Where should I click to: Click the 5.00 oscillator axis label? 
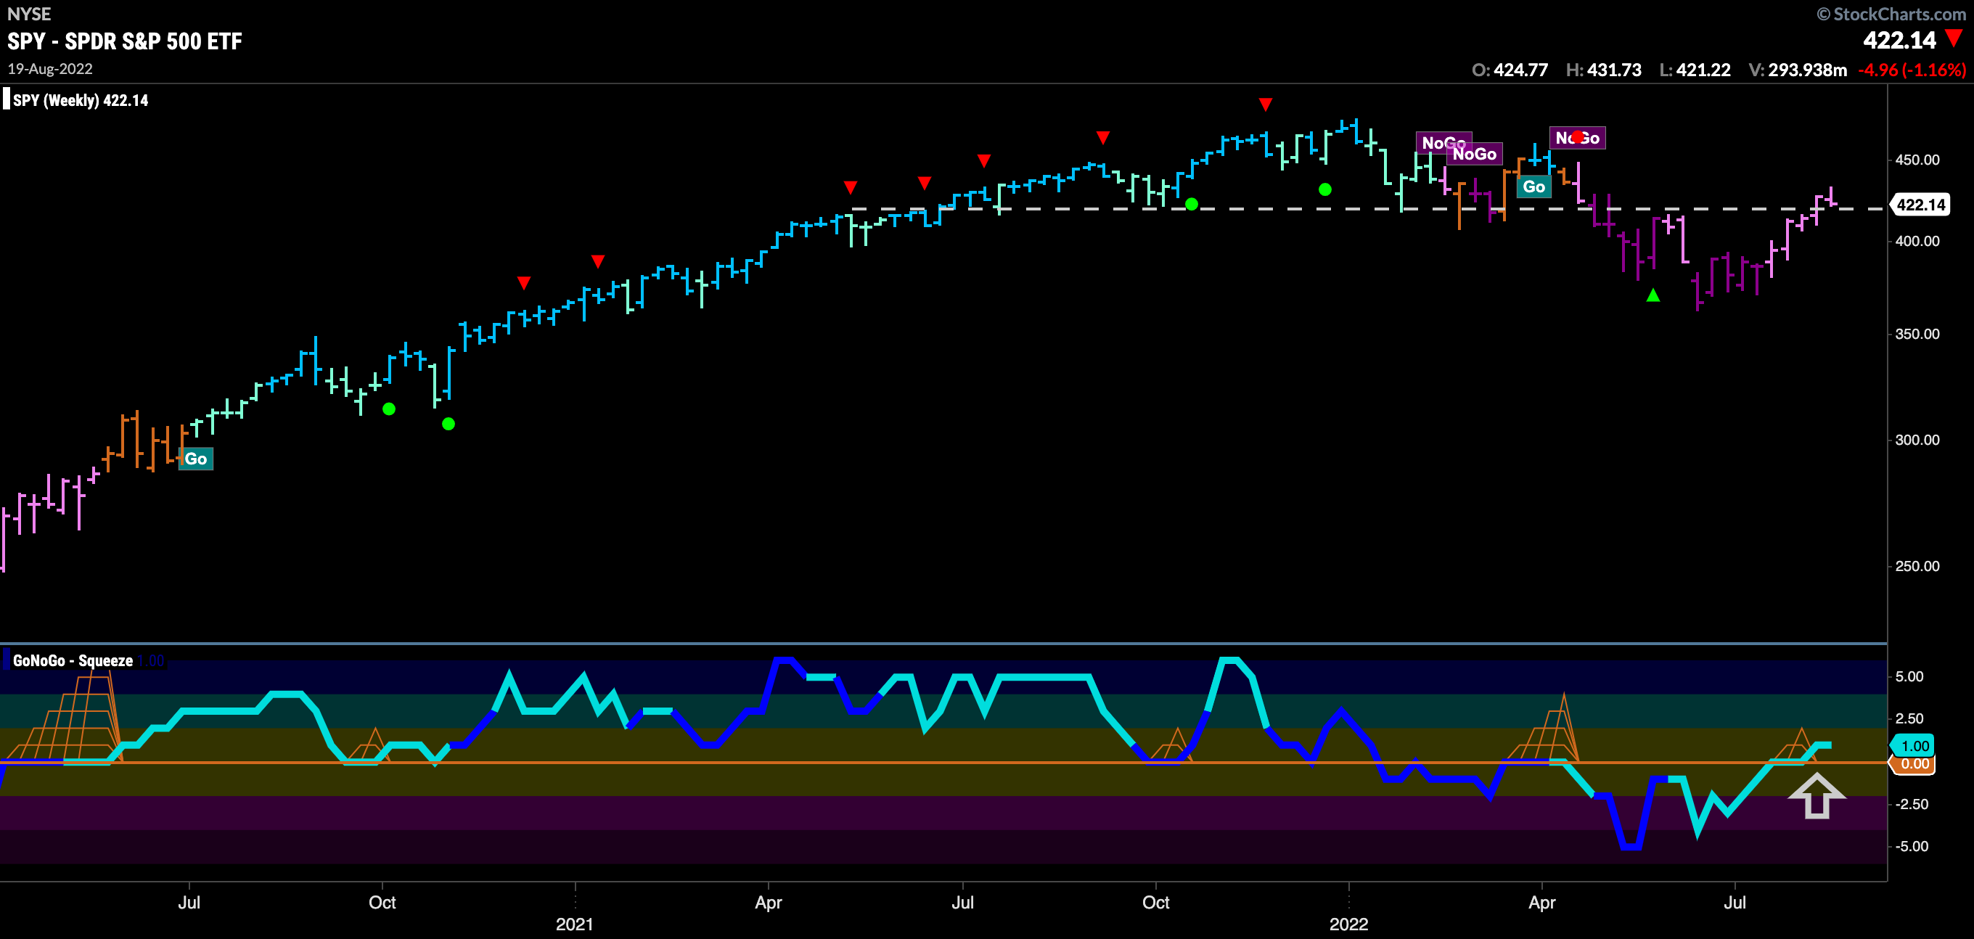1909,676
